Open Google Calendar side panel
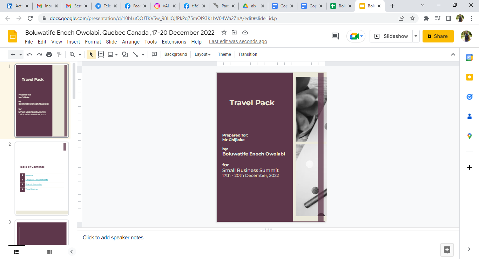Image resolution: width=479 pixels, height=259 pixels. 470,58
